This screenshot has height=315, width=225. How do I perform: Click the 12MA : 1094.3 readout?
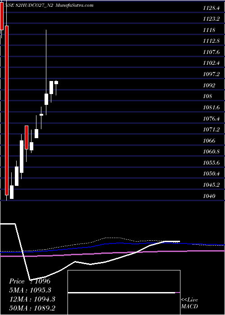coord(33,299)
